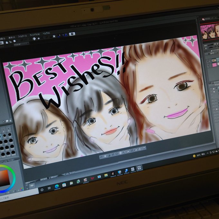Hide the illustration layer via eye icon
Image resolution: width=219 pixels, height=219 pixels.
click(x=207, y=61)
